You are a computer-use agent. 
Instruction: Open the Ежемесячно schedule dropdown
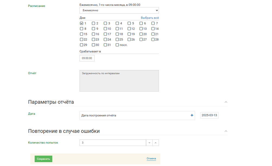click(x=119, y=11)
